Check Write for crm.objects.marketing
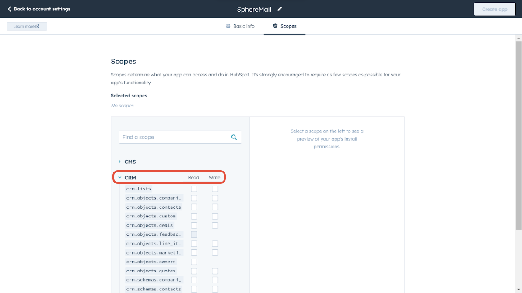The width and height of the screenshot is (522, 293). (215, 253)
